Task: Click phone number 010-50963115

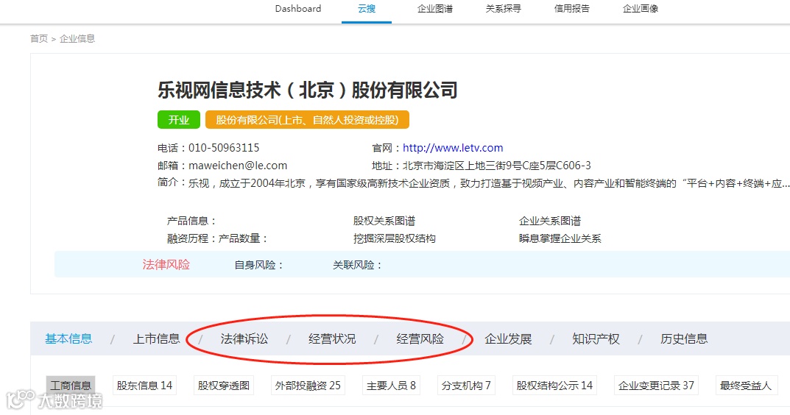Action: click(x=224, y=148)
